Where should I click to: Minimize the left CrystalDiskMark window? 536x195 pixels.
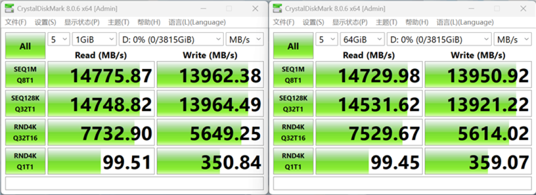(203, 8)
